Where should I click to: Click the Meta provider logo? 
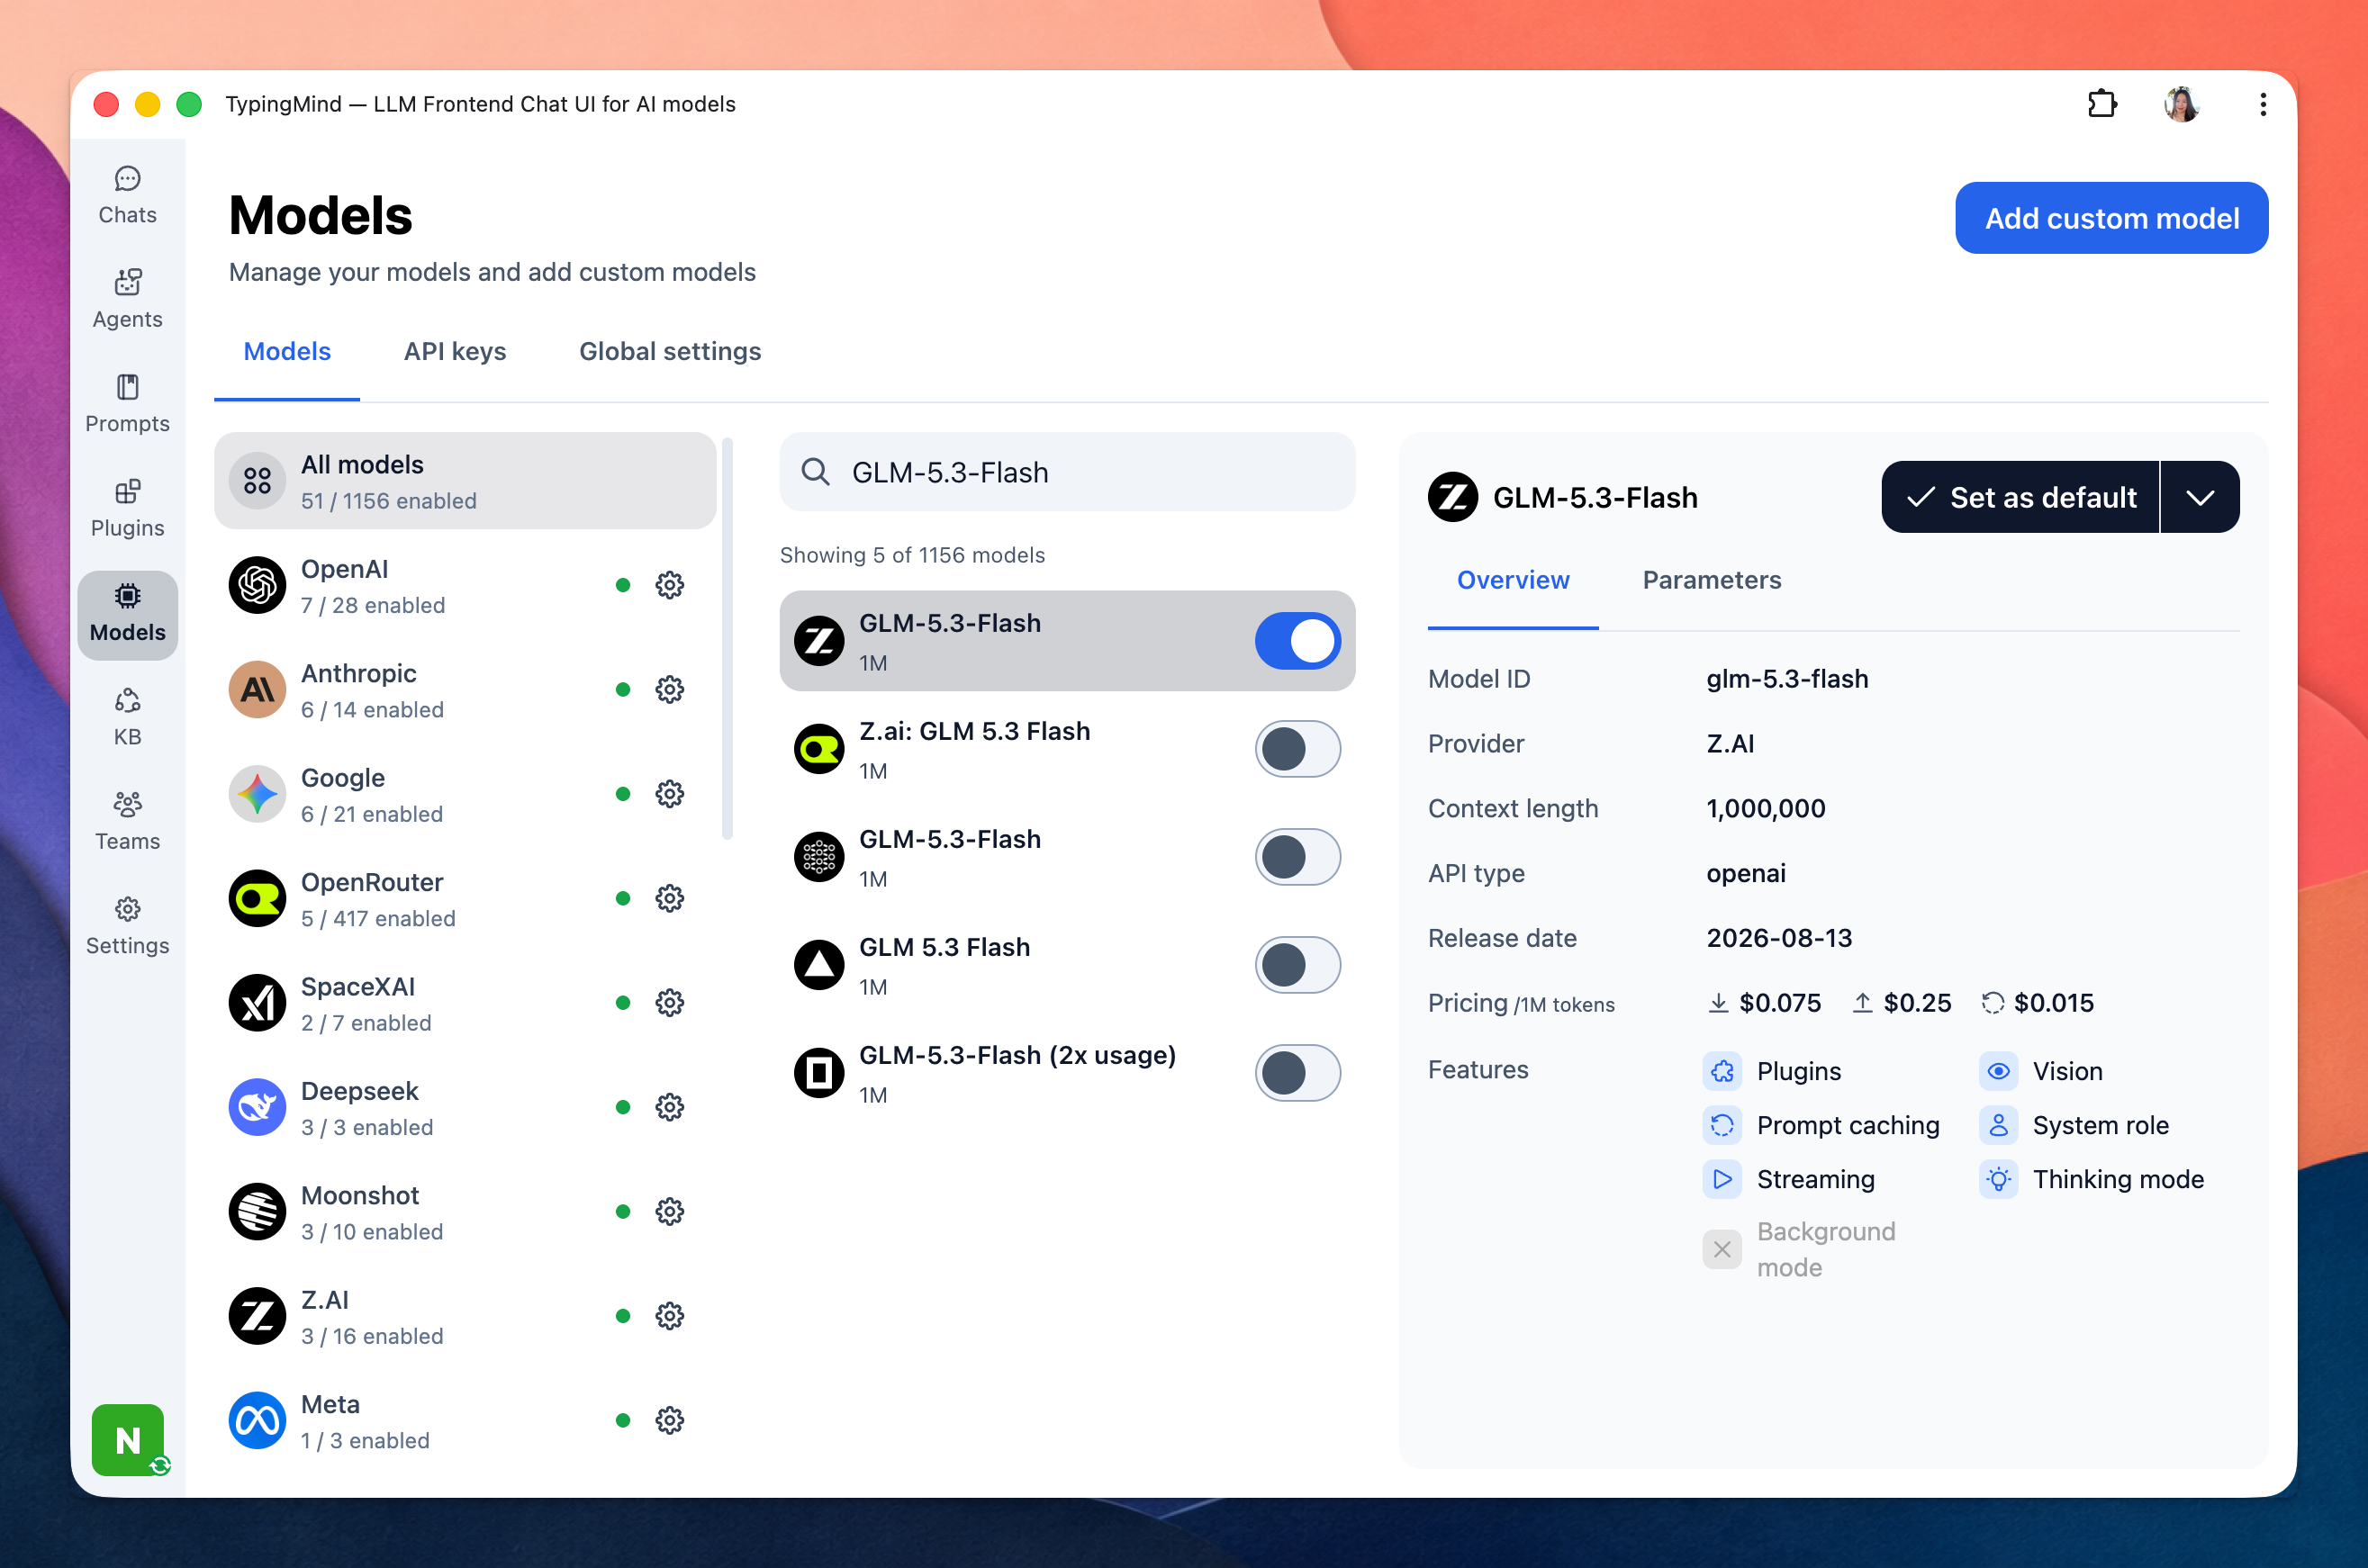(257, 1421)
